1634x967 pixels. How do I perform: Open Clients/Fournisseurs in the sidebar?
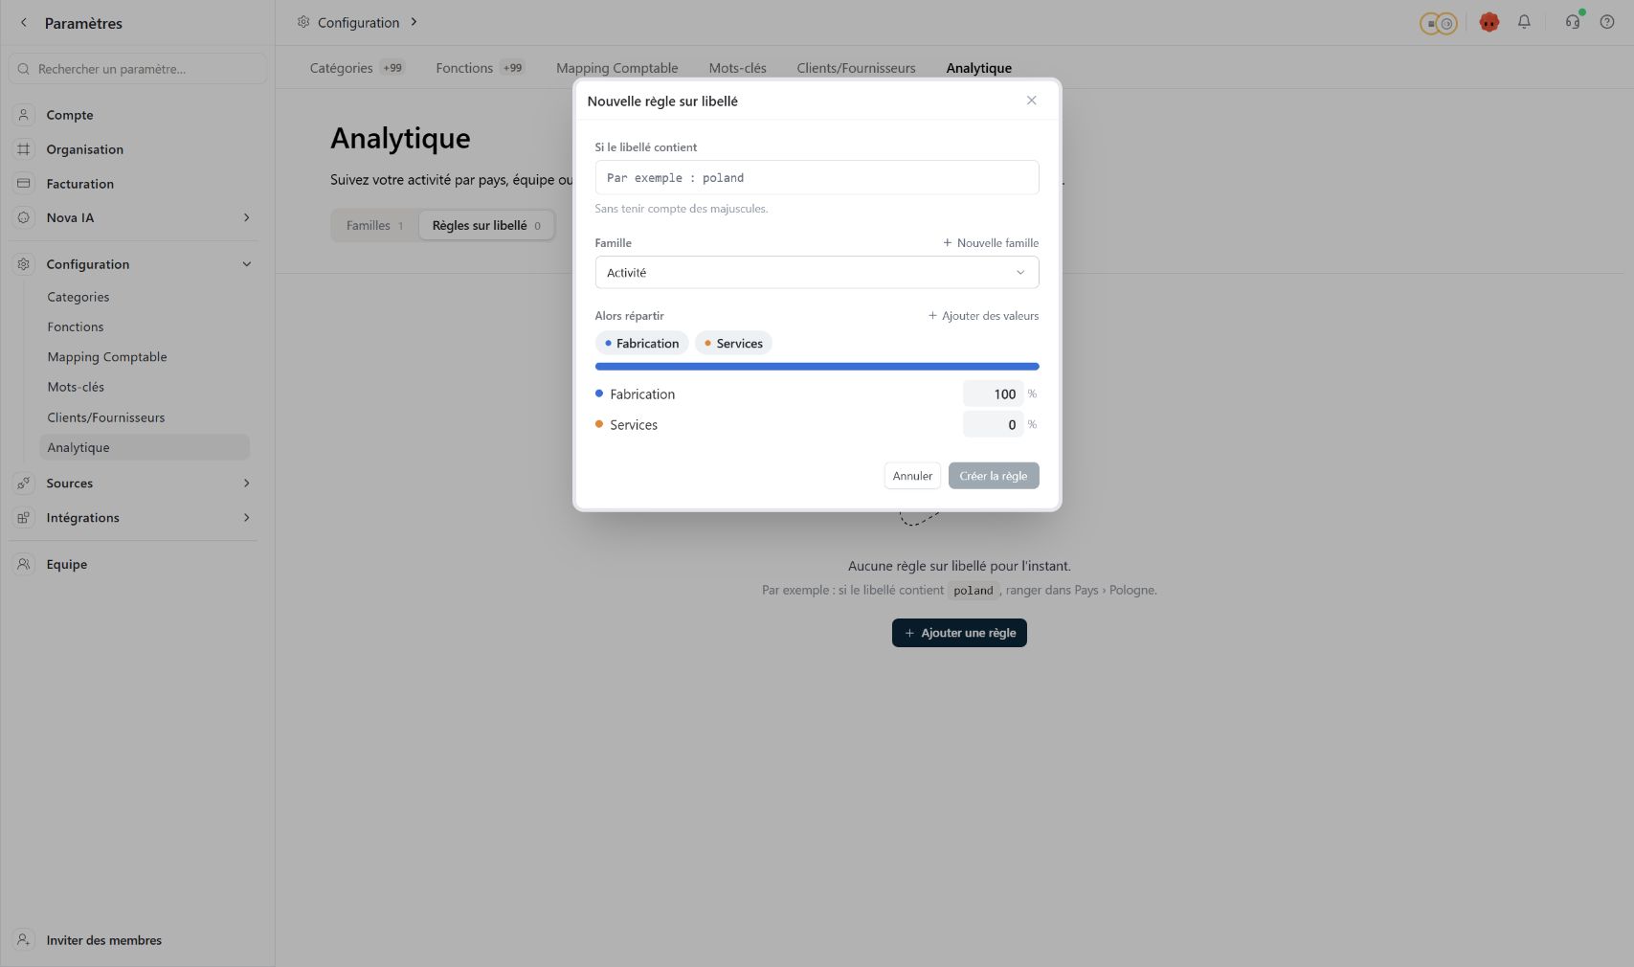[106, 417]
